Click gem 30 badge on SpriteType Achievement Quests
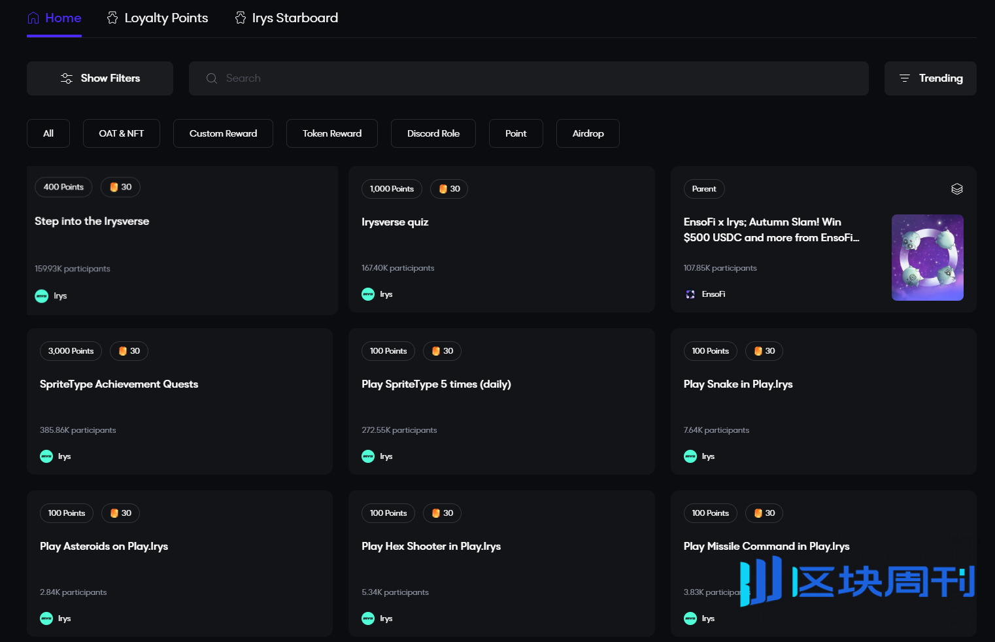This screenshot has width=995, height=642. pyautogui.click(x=129, y=351)
